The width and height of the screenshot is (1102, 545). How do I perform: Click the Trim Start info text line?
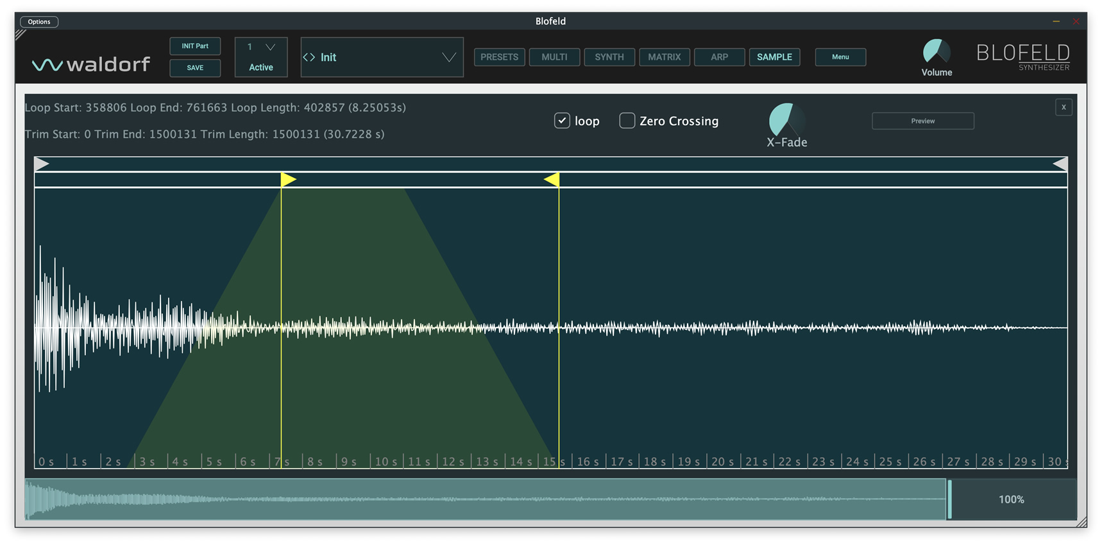click(x=205, y=134)
